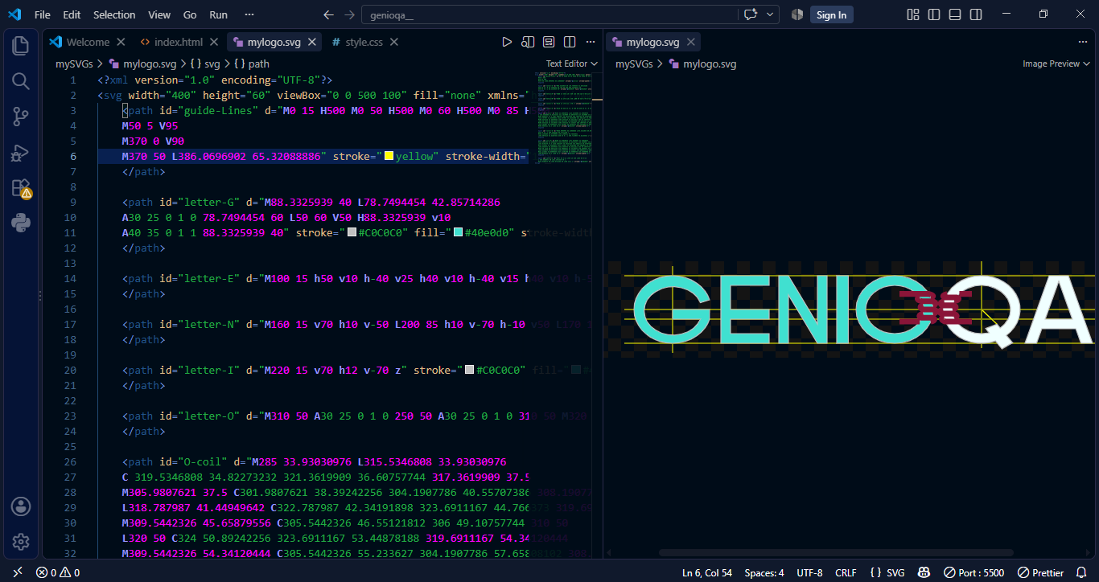This screenshot has width=1099, height=582.
Task: Open the Image Preview dropdown
Action: pyautogui.click(x=1056, y=64)
